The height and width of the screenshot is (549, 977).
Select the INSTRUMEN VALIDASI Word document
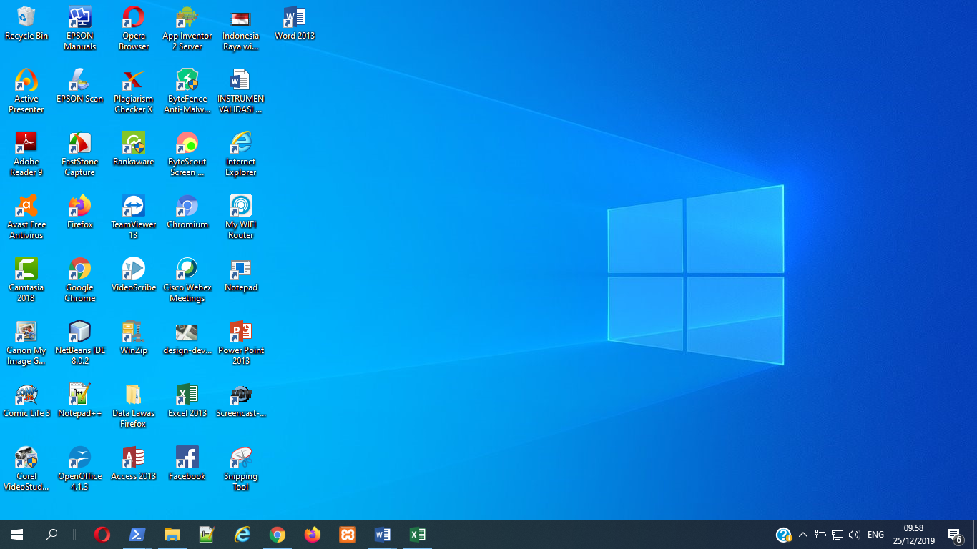coord(241,91)
